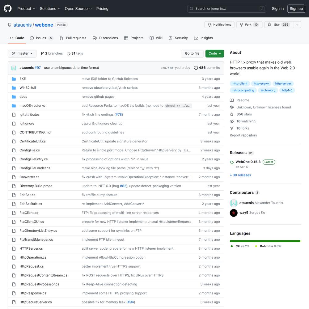The image size is (309, 309).
Task: Click the Batchfile 0.8% language entry
Action: pos(268,246)
